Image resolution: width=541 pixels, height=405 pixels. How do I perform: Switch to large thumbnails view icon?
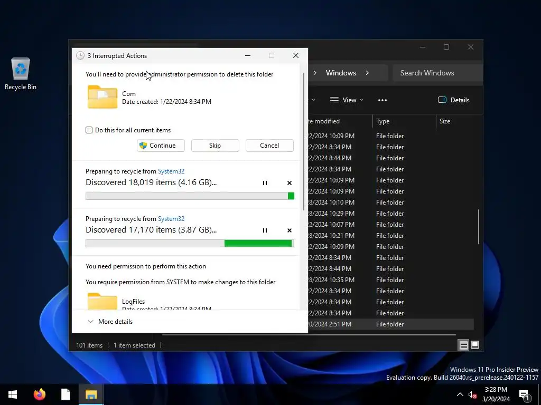click(475, 345)
